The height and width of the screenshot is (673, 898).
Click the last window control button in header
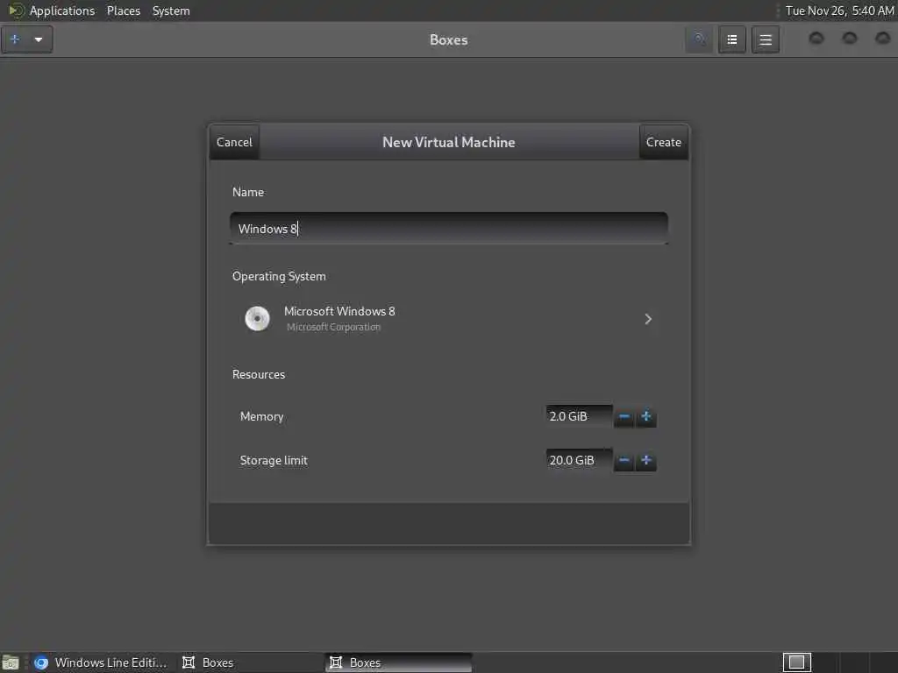882,39
